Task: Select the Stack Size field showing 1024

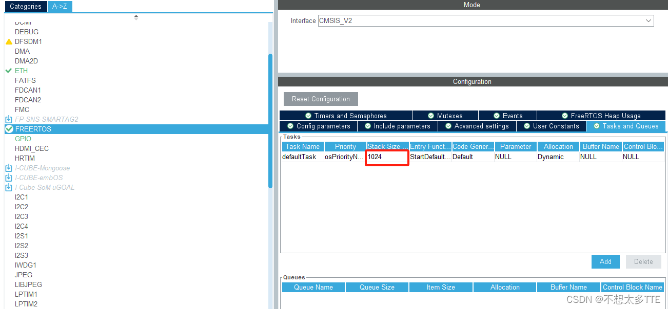Action: click(387, 157)
